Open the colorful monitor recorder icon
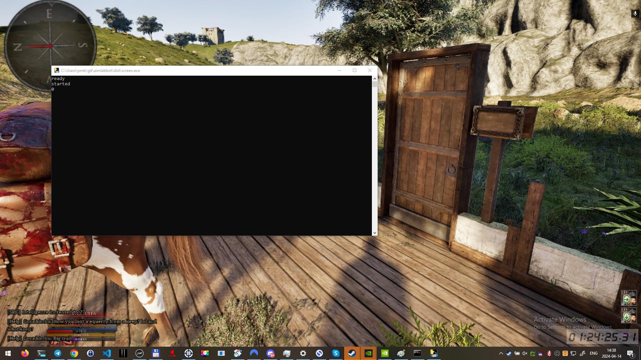 205,353
